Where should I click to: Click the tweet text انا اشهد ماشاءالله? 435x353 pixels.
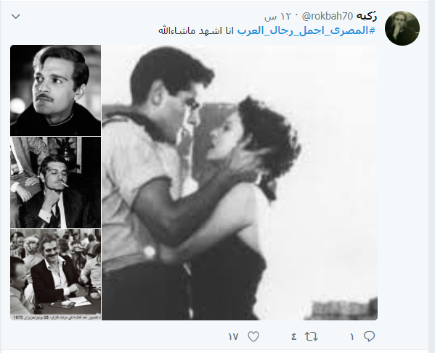click(x=196, y=30)
